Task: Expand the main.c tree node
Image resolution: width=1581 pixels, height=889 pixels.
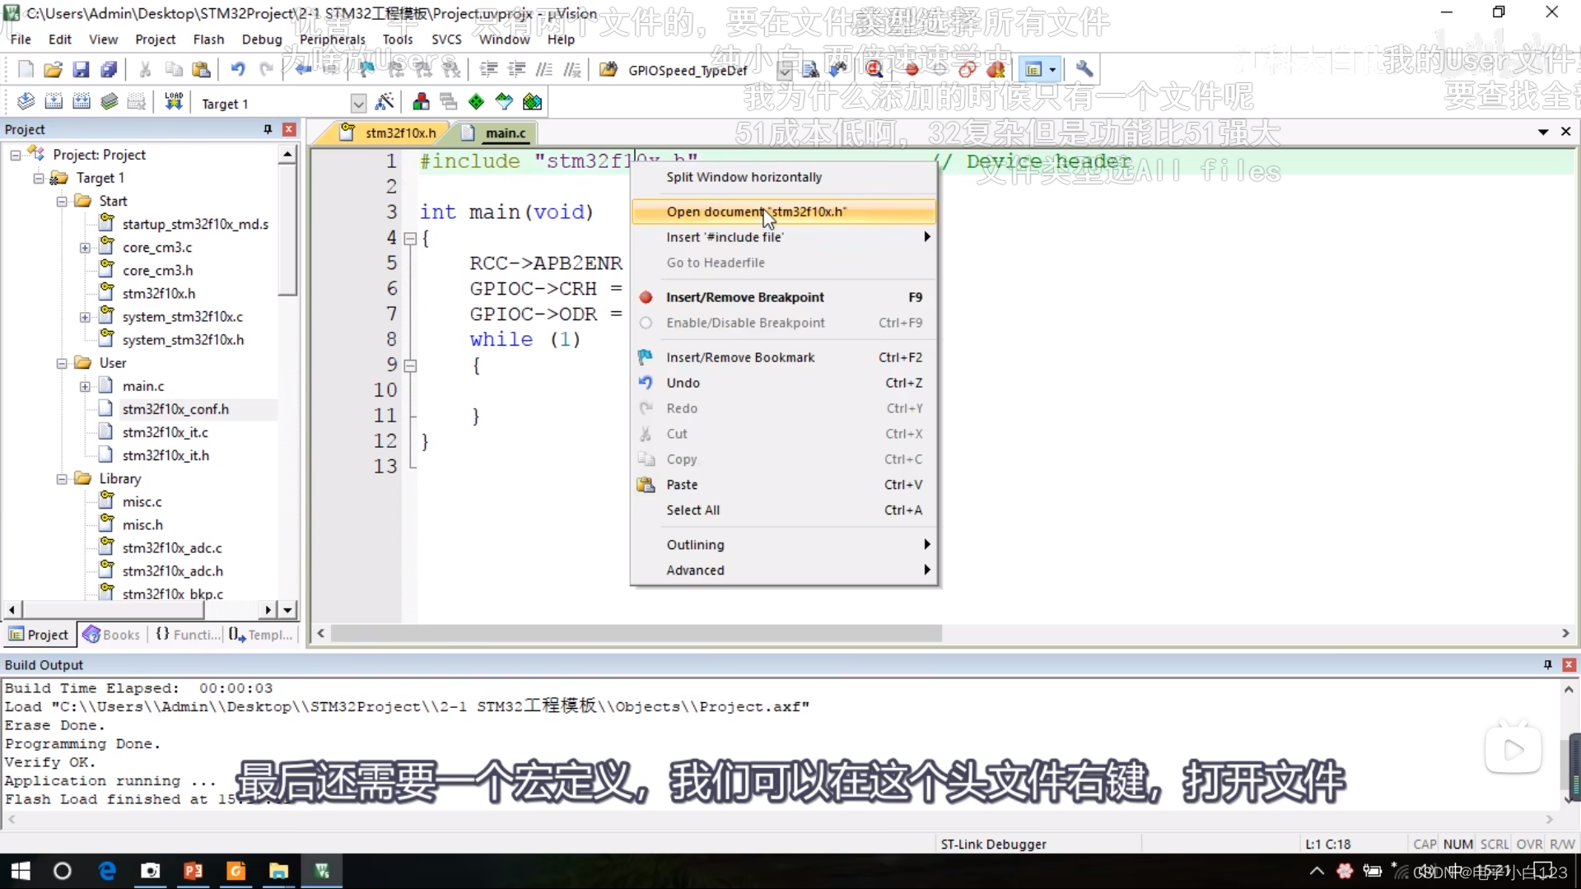Action: pos(86,385)
